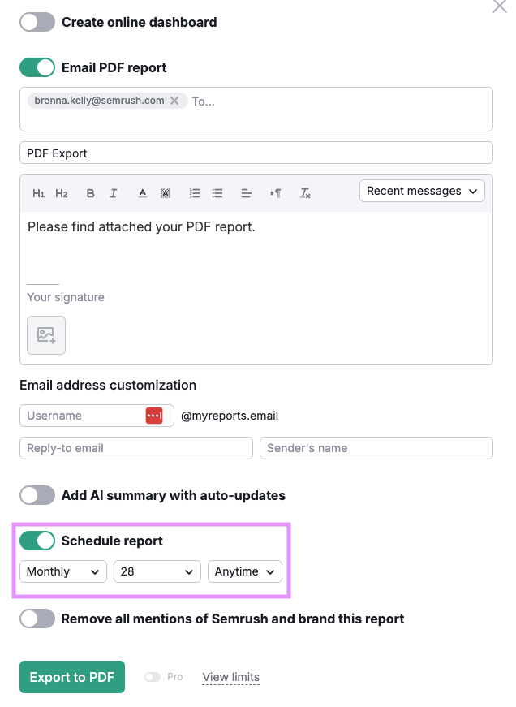
Task: Toggle italic text formatting
Action: (114, 193)
